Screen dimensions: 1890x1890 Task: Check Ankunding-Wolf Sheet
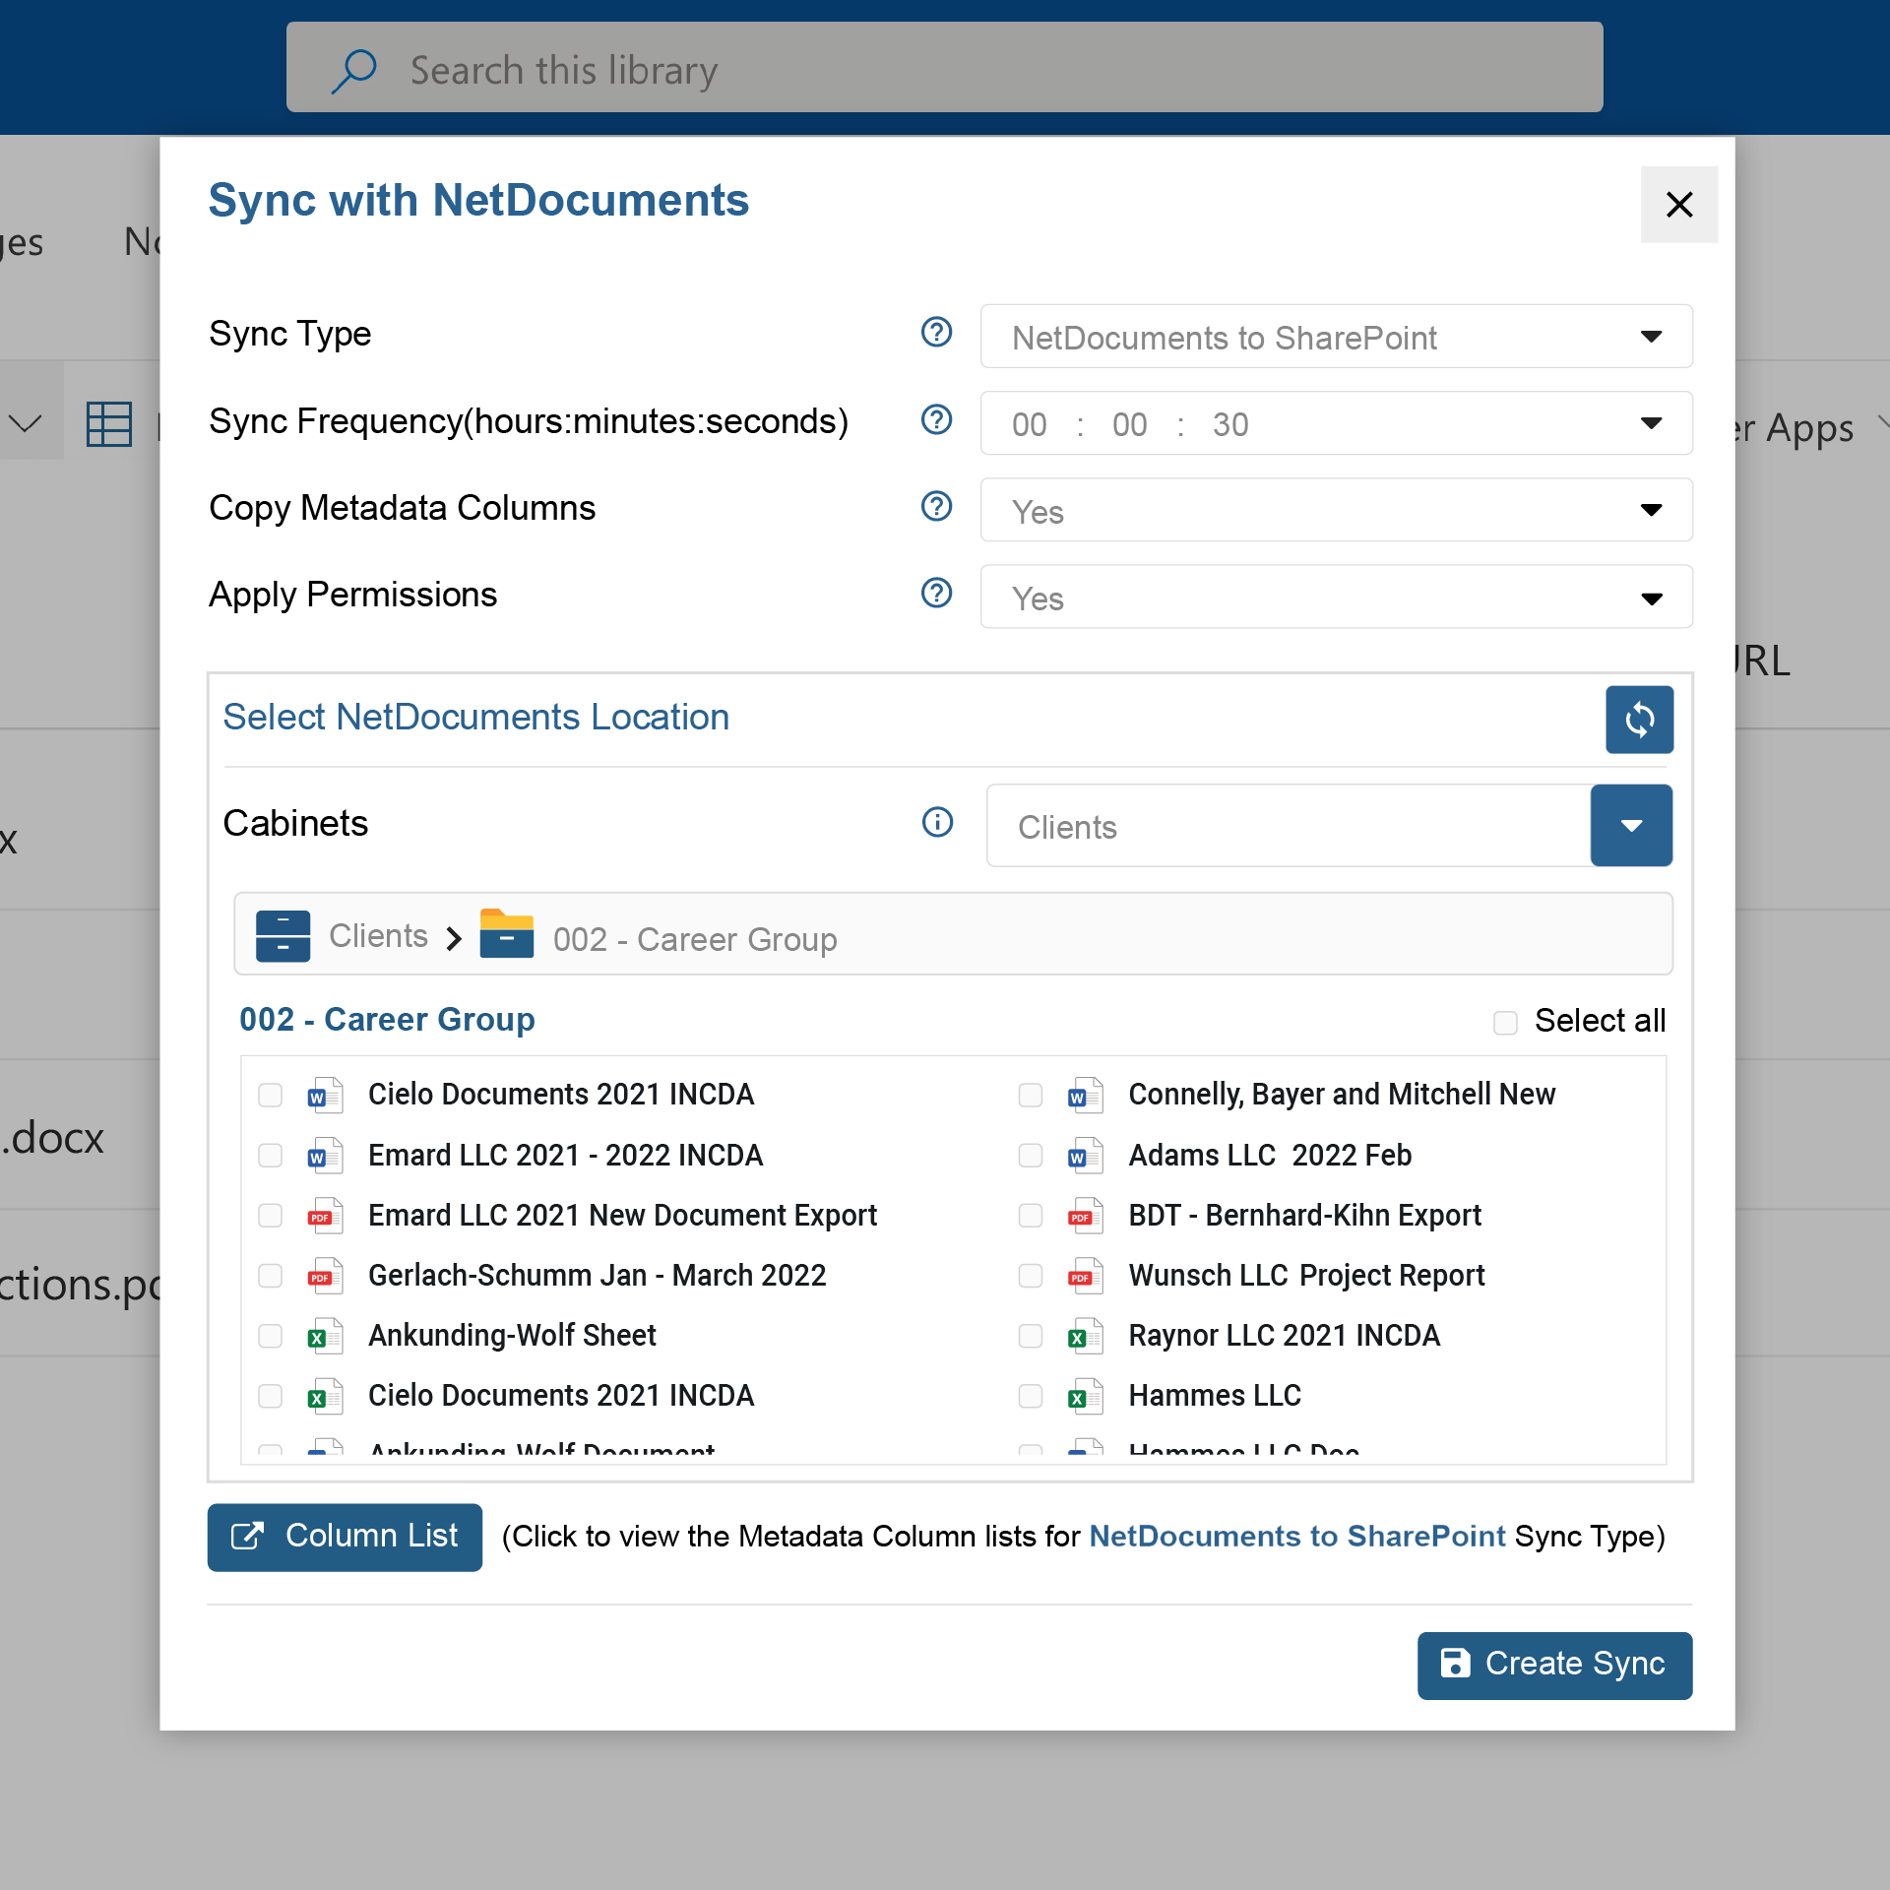270,1336
